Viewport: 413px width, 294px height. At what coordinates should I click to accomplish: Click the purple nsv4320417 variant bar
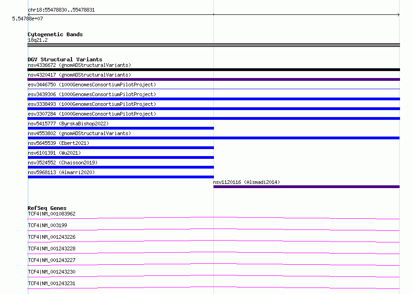(213, 79)
